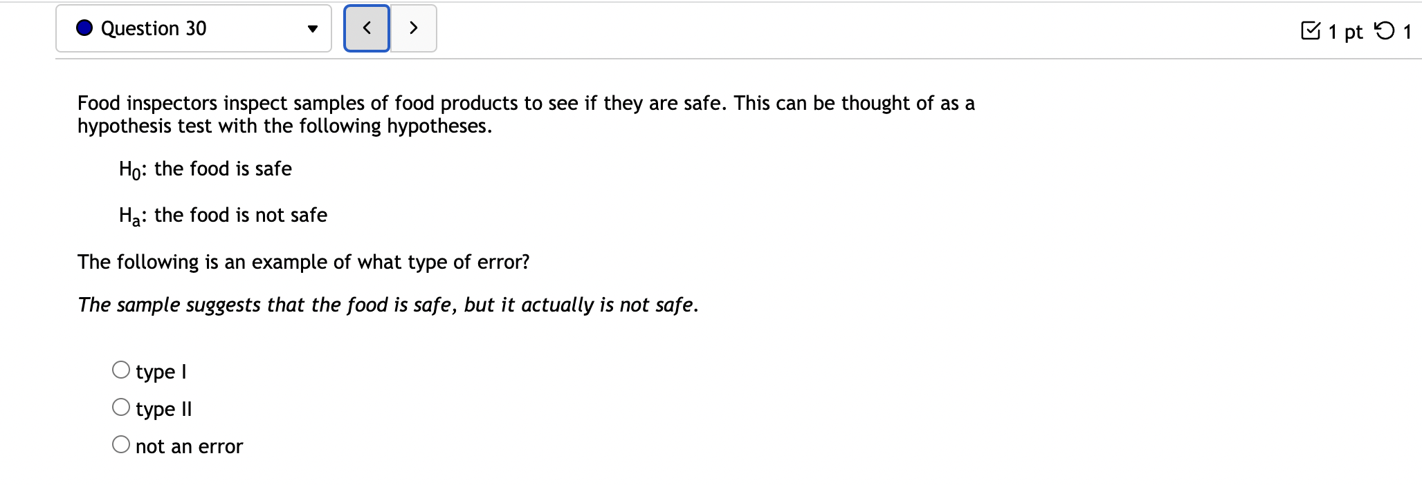Click the right chevron navigation icon

[413, 28]
